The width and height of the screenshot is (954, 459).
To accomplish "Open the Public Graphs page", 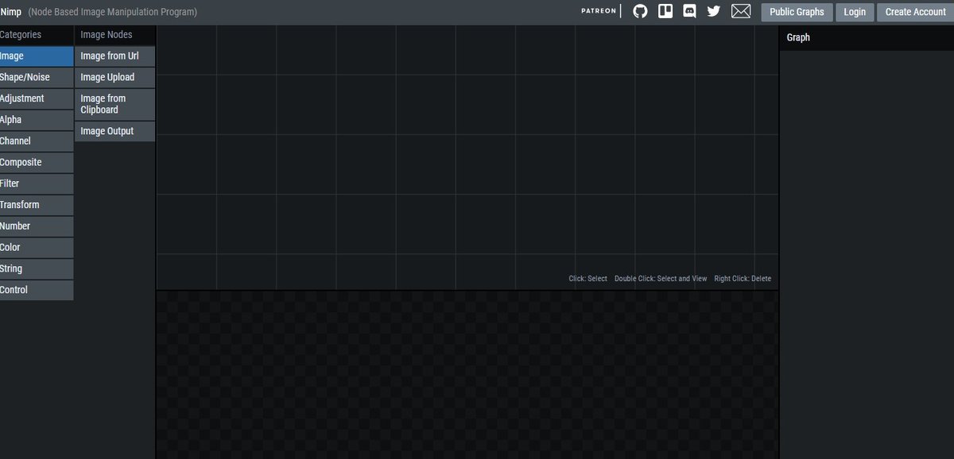I will 796,11.
